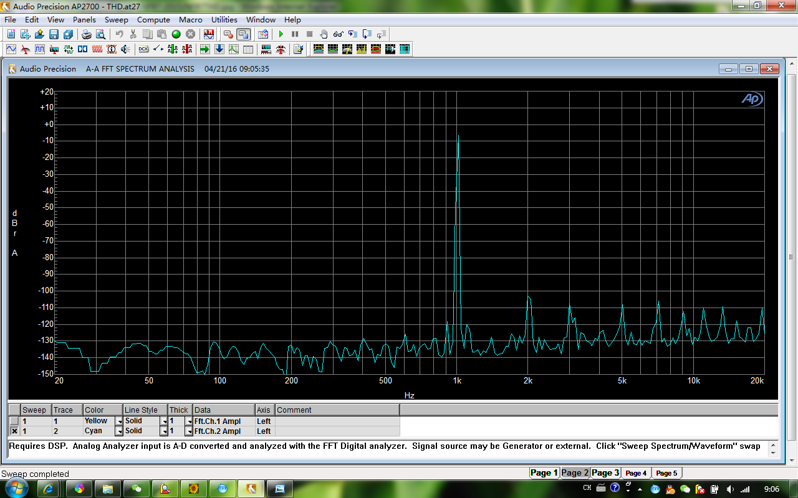This screenshot has width=798, height=498.
Task: Expand the Yellow color dropdown
Action: point(118,421)
